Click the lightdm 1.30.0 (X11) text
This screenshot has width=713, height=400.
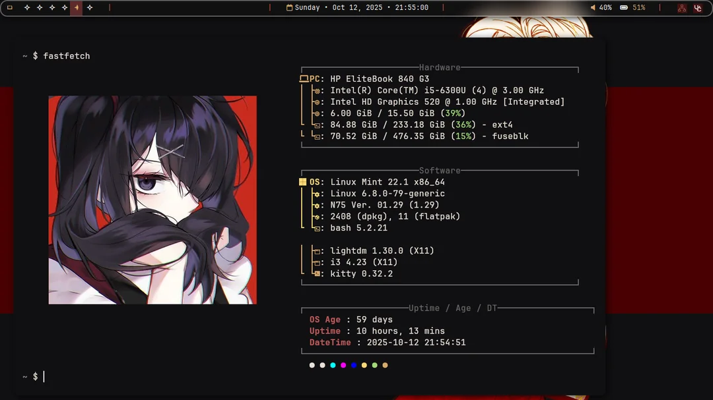click(382, 250)
